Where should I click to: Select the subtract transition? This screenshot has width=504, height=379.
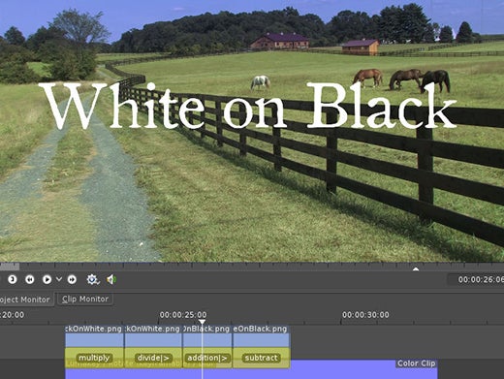[x=261, y=358]
